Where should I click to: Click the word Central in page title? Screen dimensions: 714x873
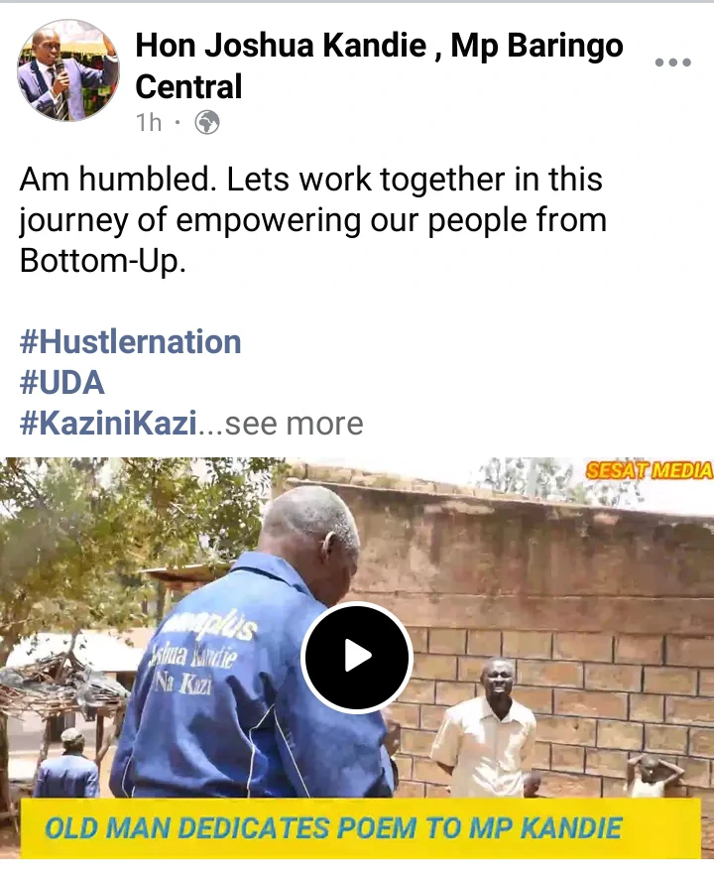188,86
